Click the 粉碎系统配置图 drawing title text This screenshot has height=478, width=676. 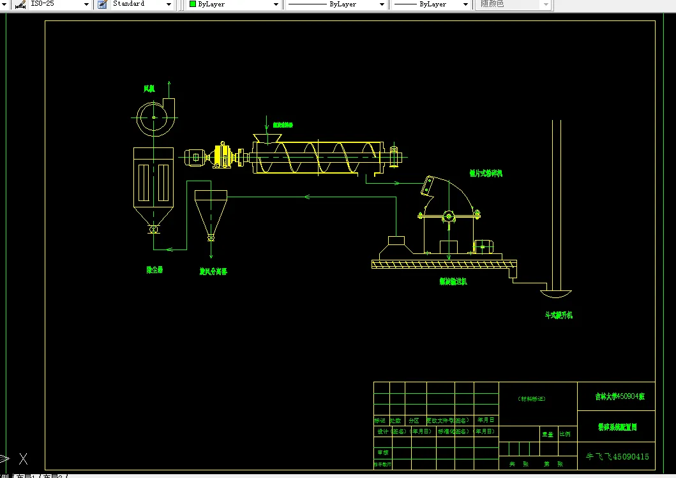pyautogui.click(x=617, y=427)
